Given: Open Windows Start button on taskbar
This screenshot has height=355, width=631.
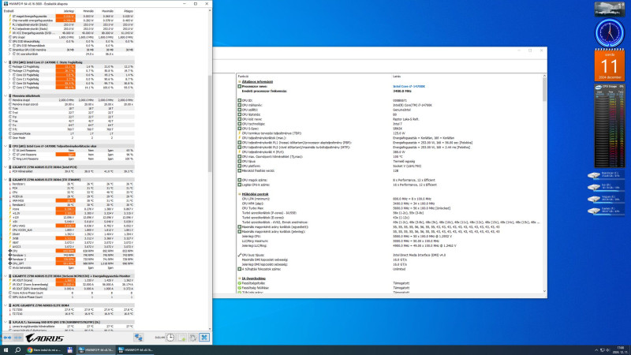Looking at the screenshot, I should (6, 350).
